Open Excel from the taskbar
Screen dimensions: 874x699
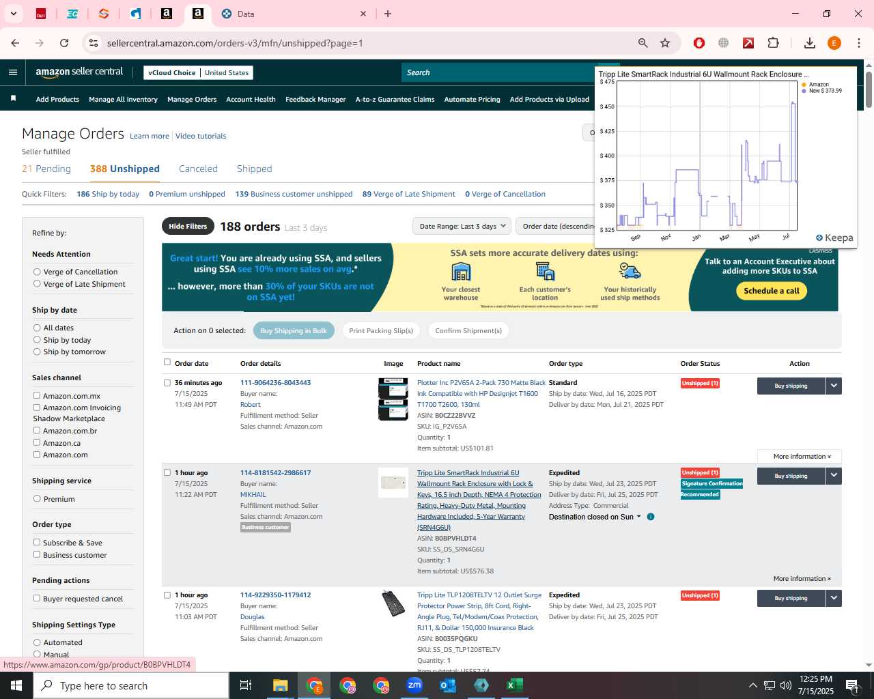pyautogui.click(x=515, y=685)
